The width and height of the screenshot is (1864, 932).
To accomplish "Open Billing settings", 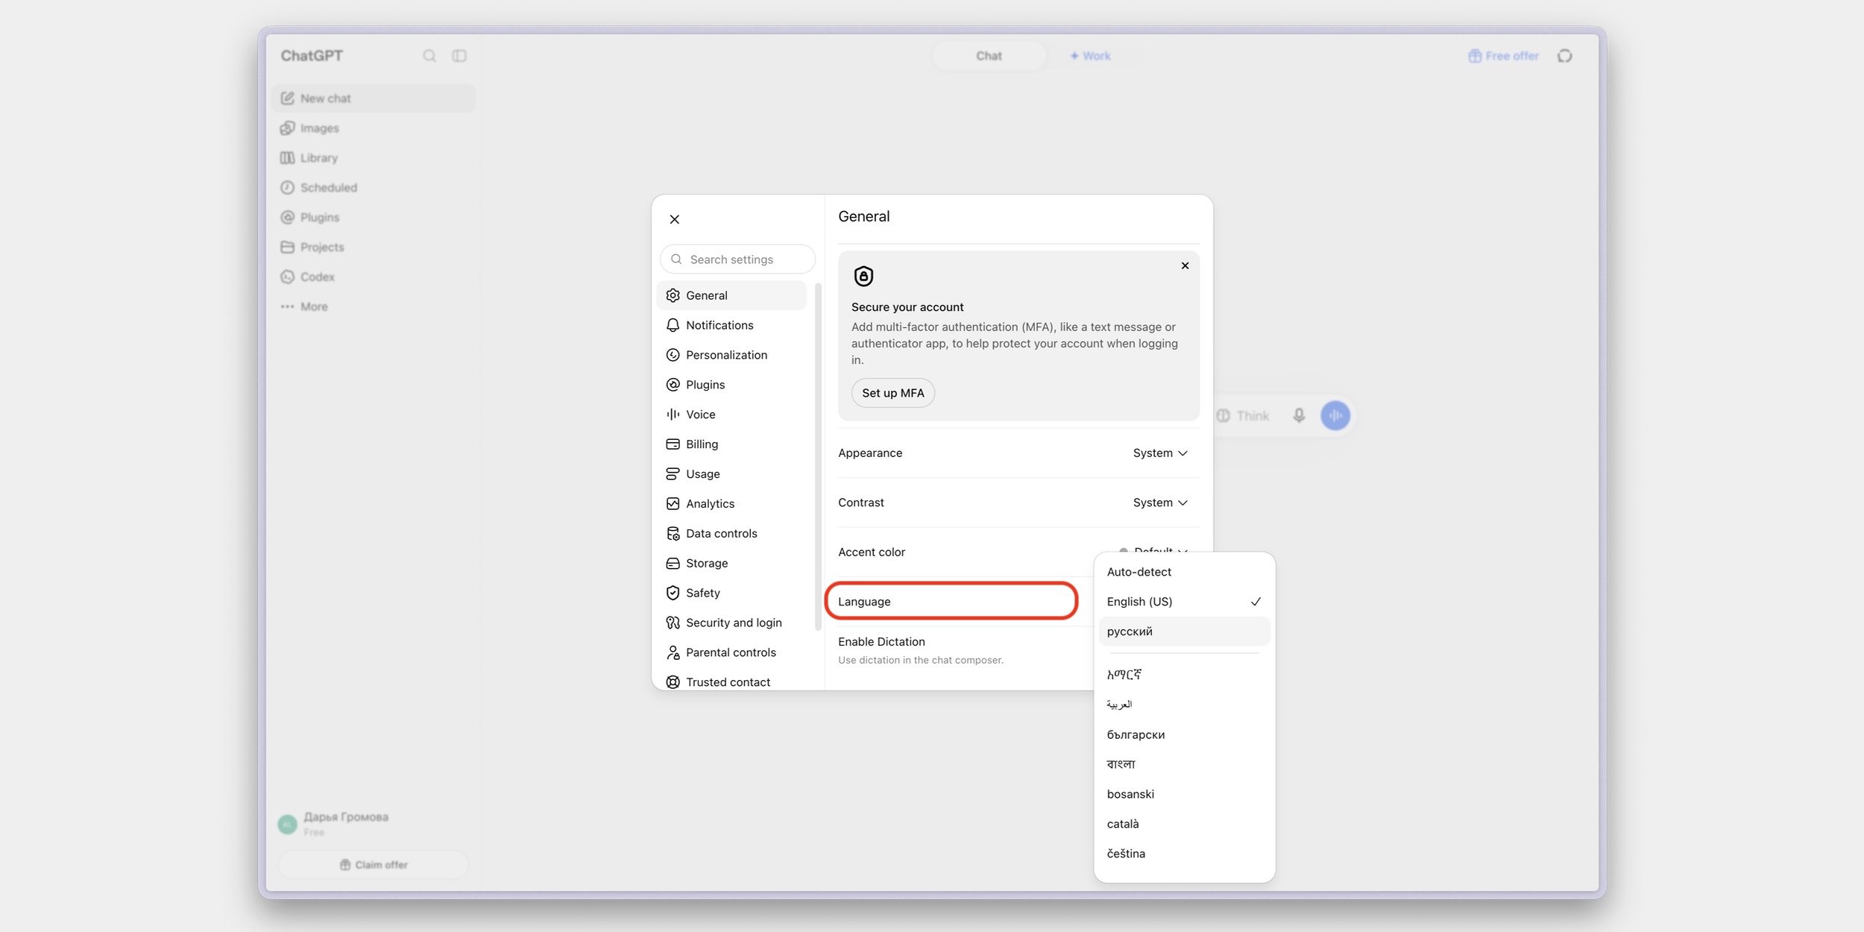I will pyautogui.click(x=732, y=444).
